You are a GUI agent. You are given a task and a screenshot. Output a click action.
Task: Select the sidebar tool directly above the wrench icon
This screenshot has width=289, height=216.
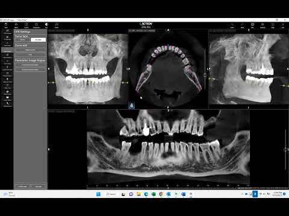click(7, 98)
